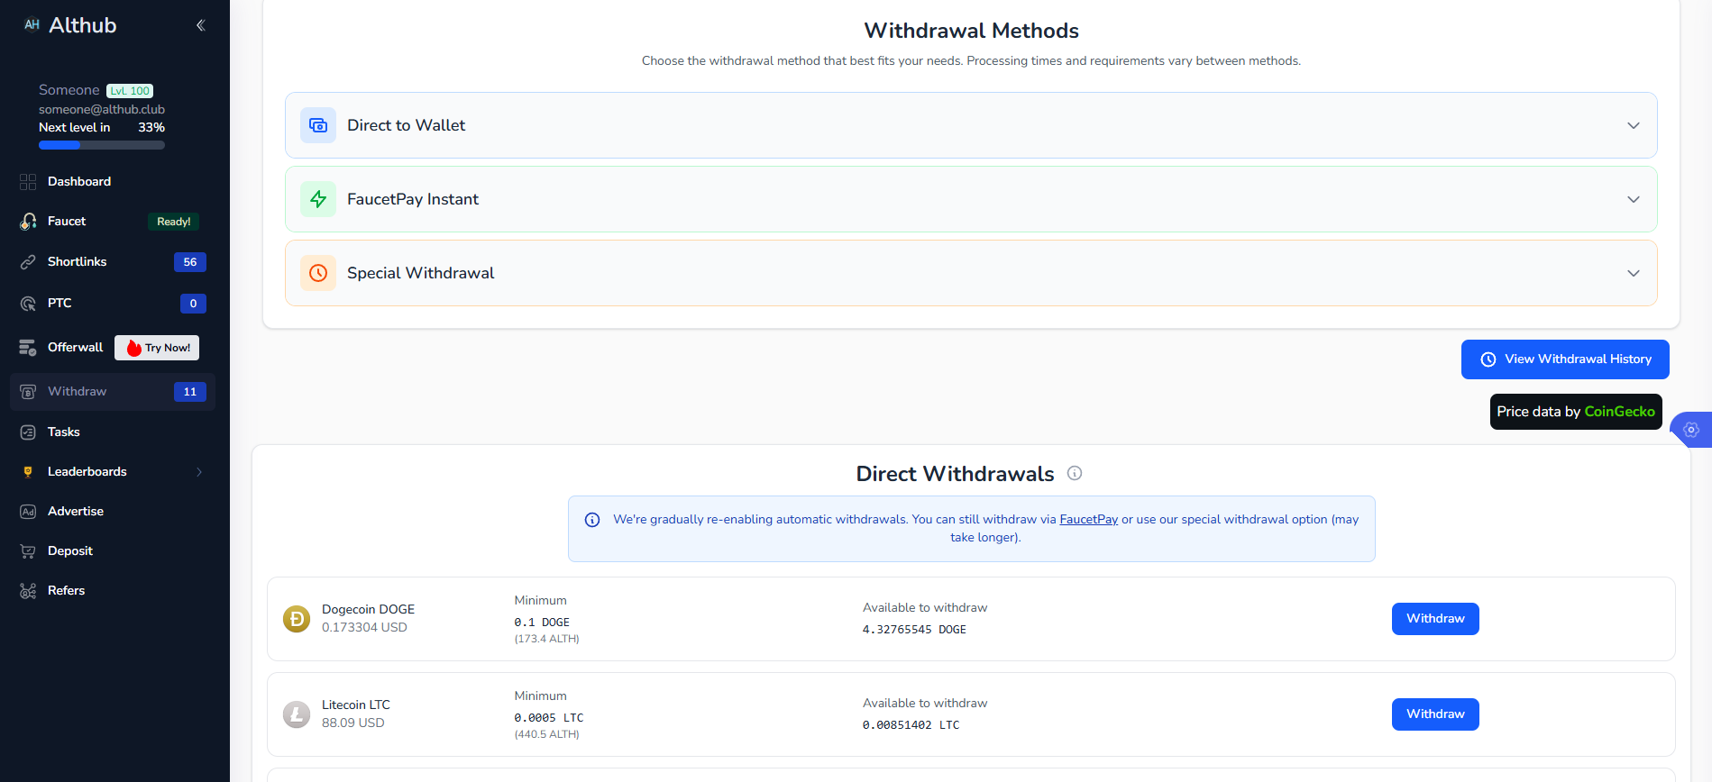Image resolution: width=1712 pixels, height=782 pixels.
Task: Click the 0.0005 LTC minimum value
Action: [x=549, y=718]
